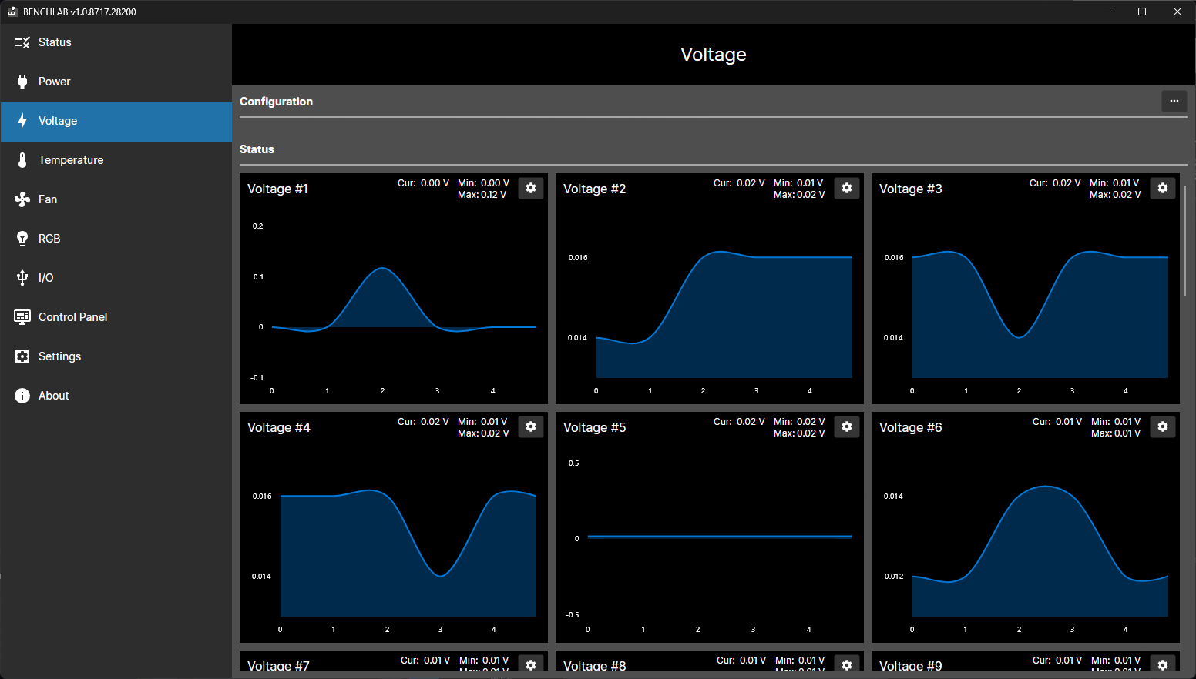Click the Configuration section header

point(276,101)
